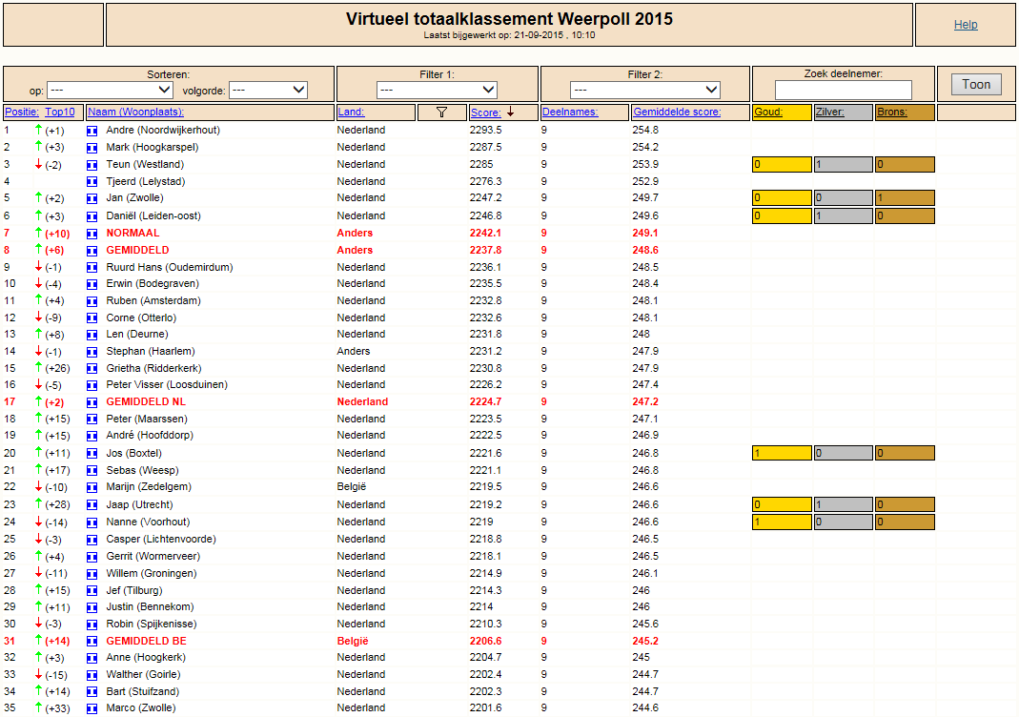Sort by Gemiddelde score column header
Screen dimensions: 1019x717
tap(677, 112)
